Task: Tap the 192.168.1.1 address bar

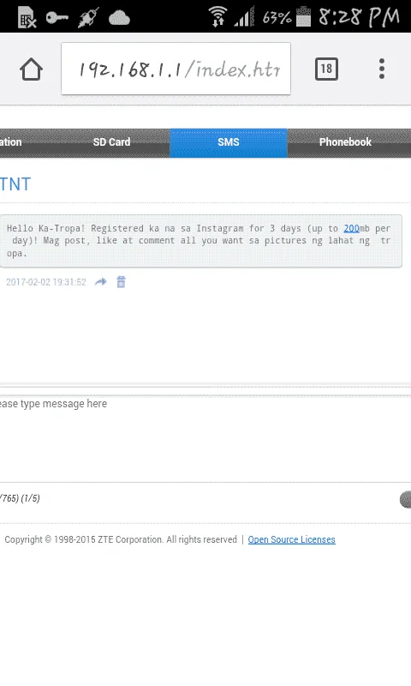Action: tap(176, 69)
